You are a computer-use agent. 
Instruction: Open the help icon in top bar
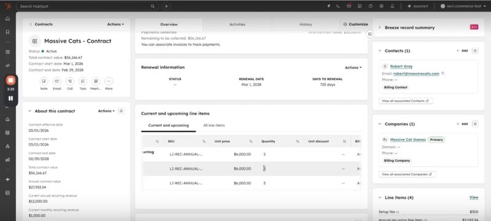click(x=371, y=6)
